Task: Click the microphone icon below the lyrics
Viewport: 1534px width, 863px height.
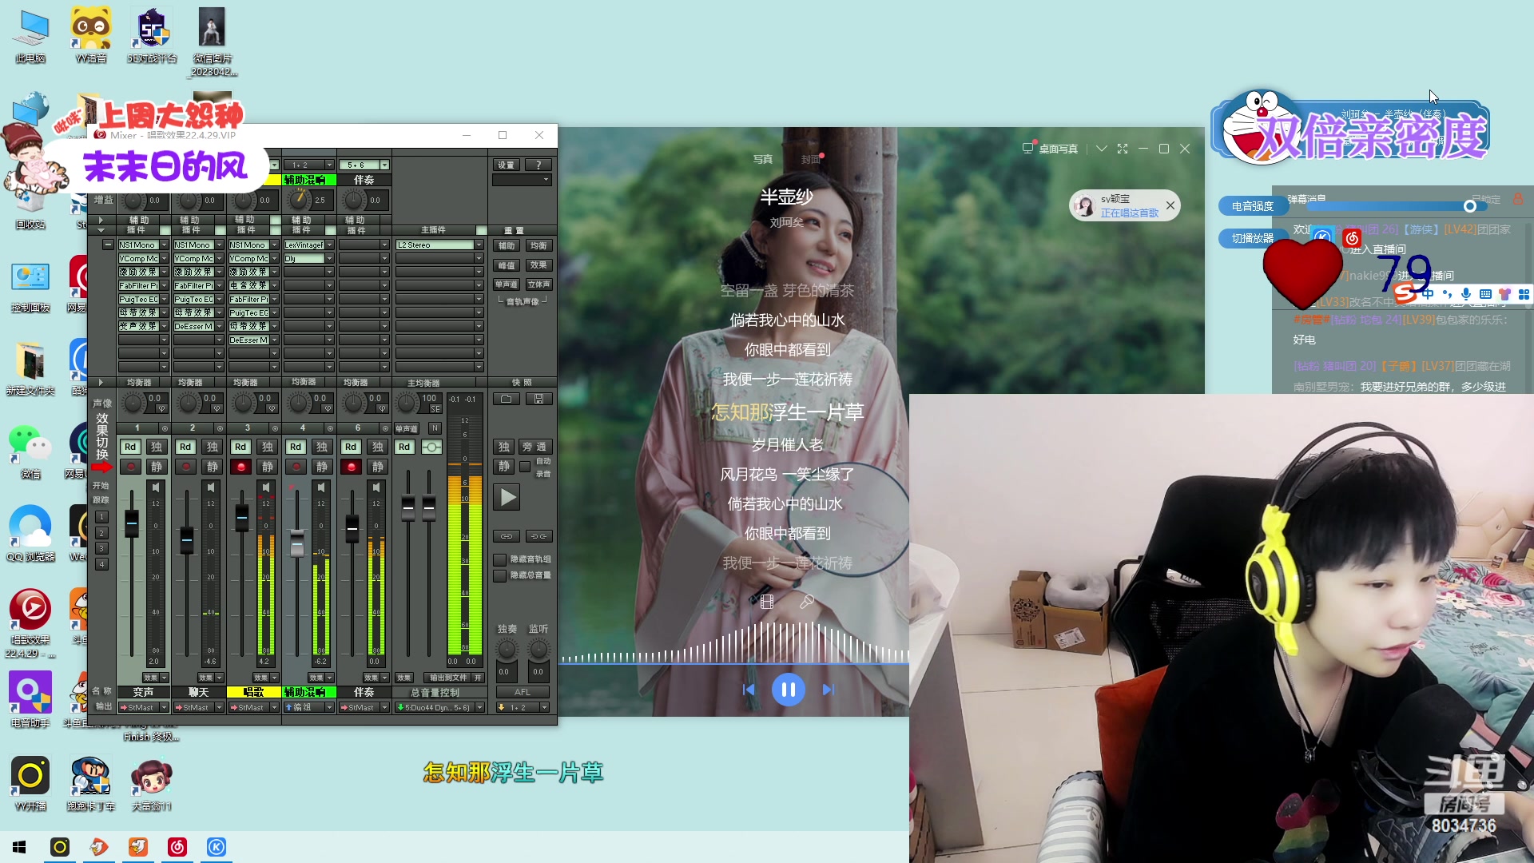Action: point(807,602)
